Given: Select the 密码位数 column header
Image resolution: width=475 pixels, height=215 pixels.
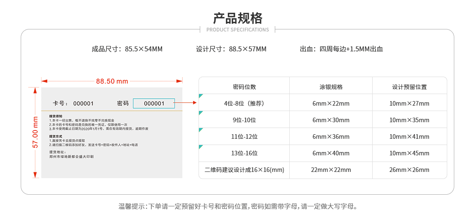Looking at the screenshot, I should [244, 87].
